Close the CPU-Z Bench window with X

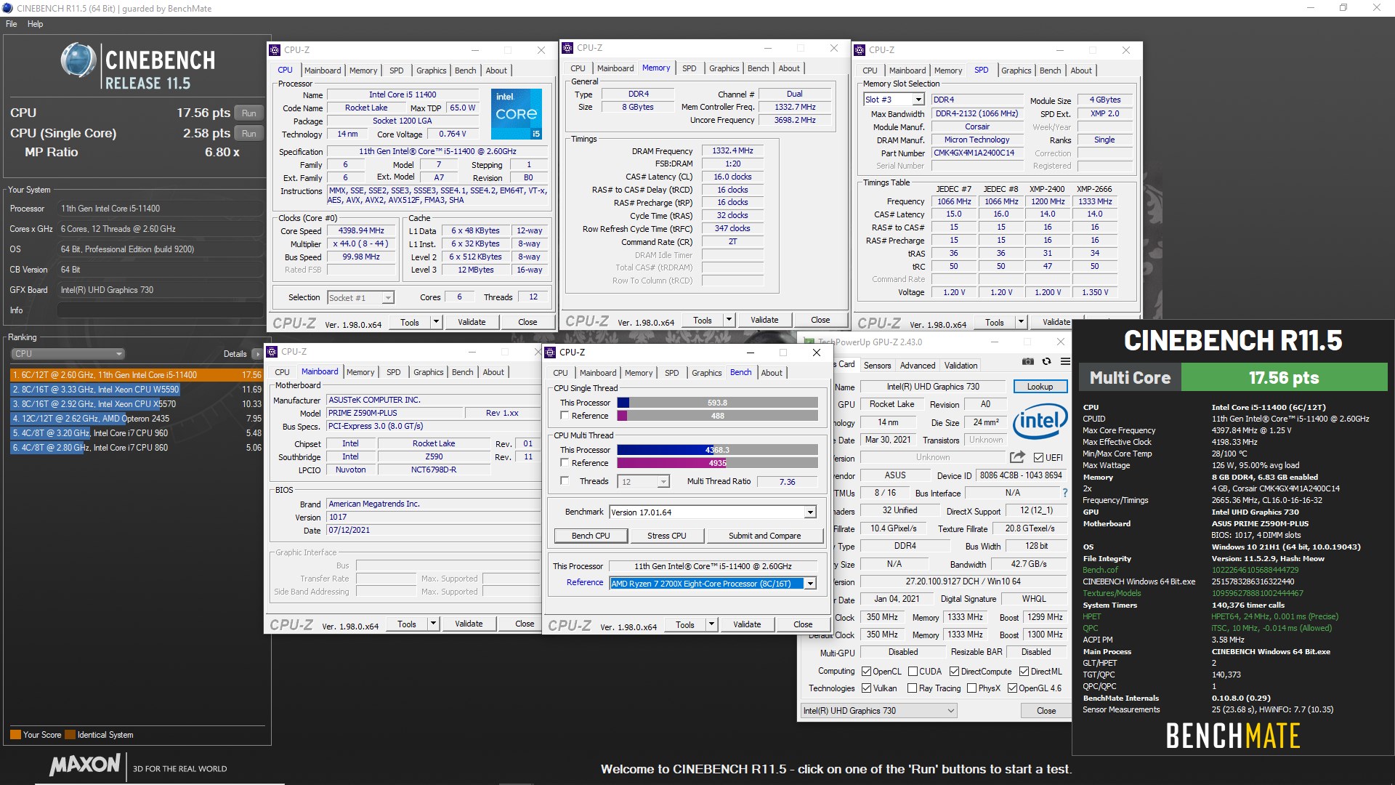pyautogui.click(x=817, y=353)
